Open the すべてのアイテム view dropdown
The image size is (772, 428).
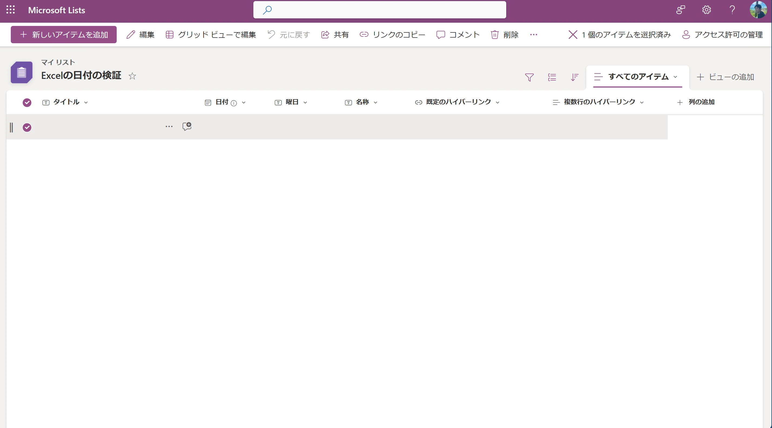click(675, 77)
